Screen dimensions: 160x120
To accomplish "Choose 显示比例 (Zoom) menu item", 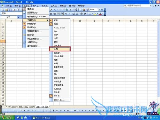I will pos(36,46).
